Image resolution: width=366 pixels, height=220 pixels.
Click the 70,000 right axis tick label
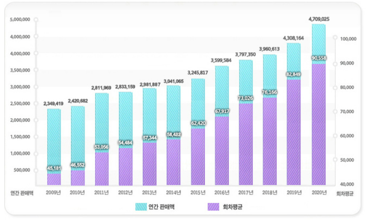(x=347, y=112)
